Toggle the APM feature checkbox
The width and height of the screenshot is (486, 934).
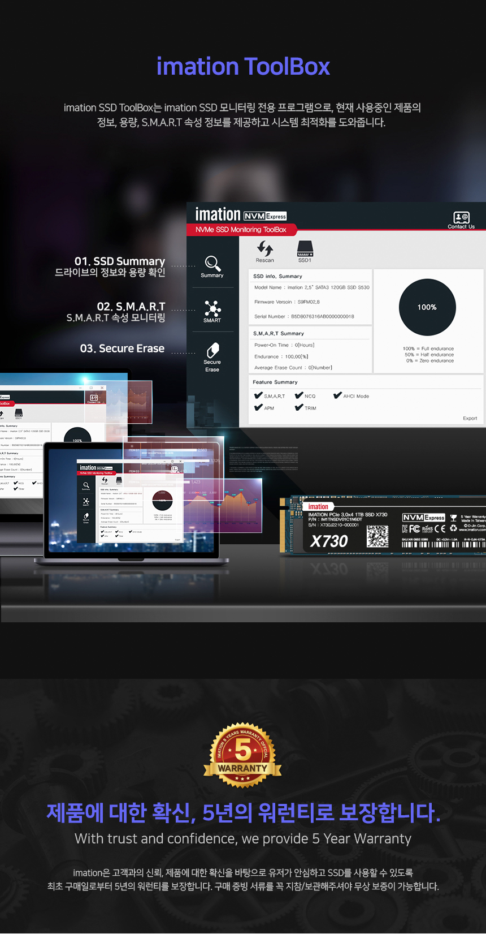258,407
